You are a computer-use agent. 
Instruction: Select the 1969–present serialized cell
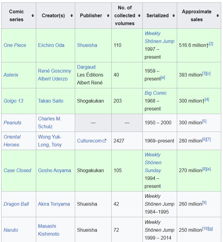coord(159,141)
